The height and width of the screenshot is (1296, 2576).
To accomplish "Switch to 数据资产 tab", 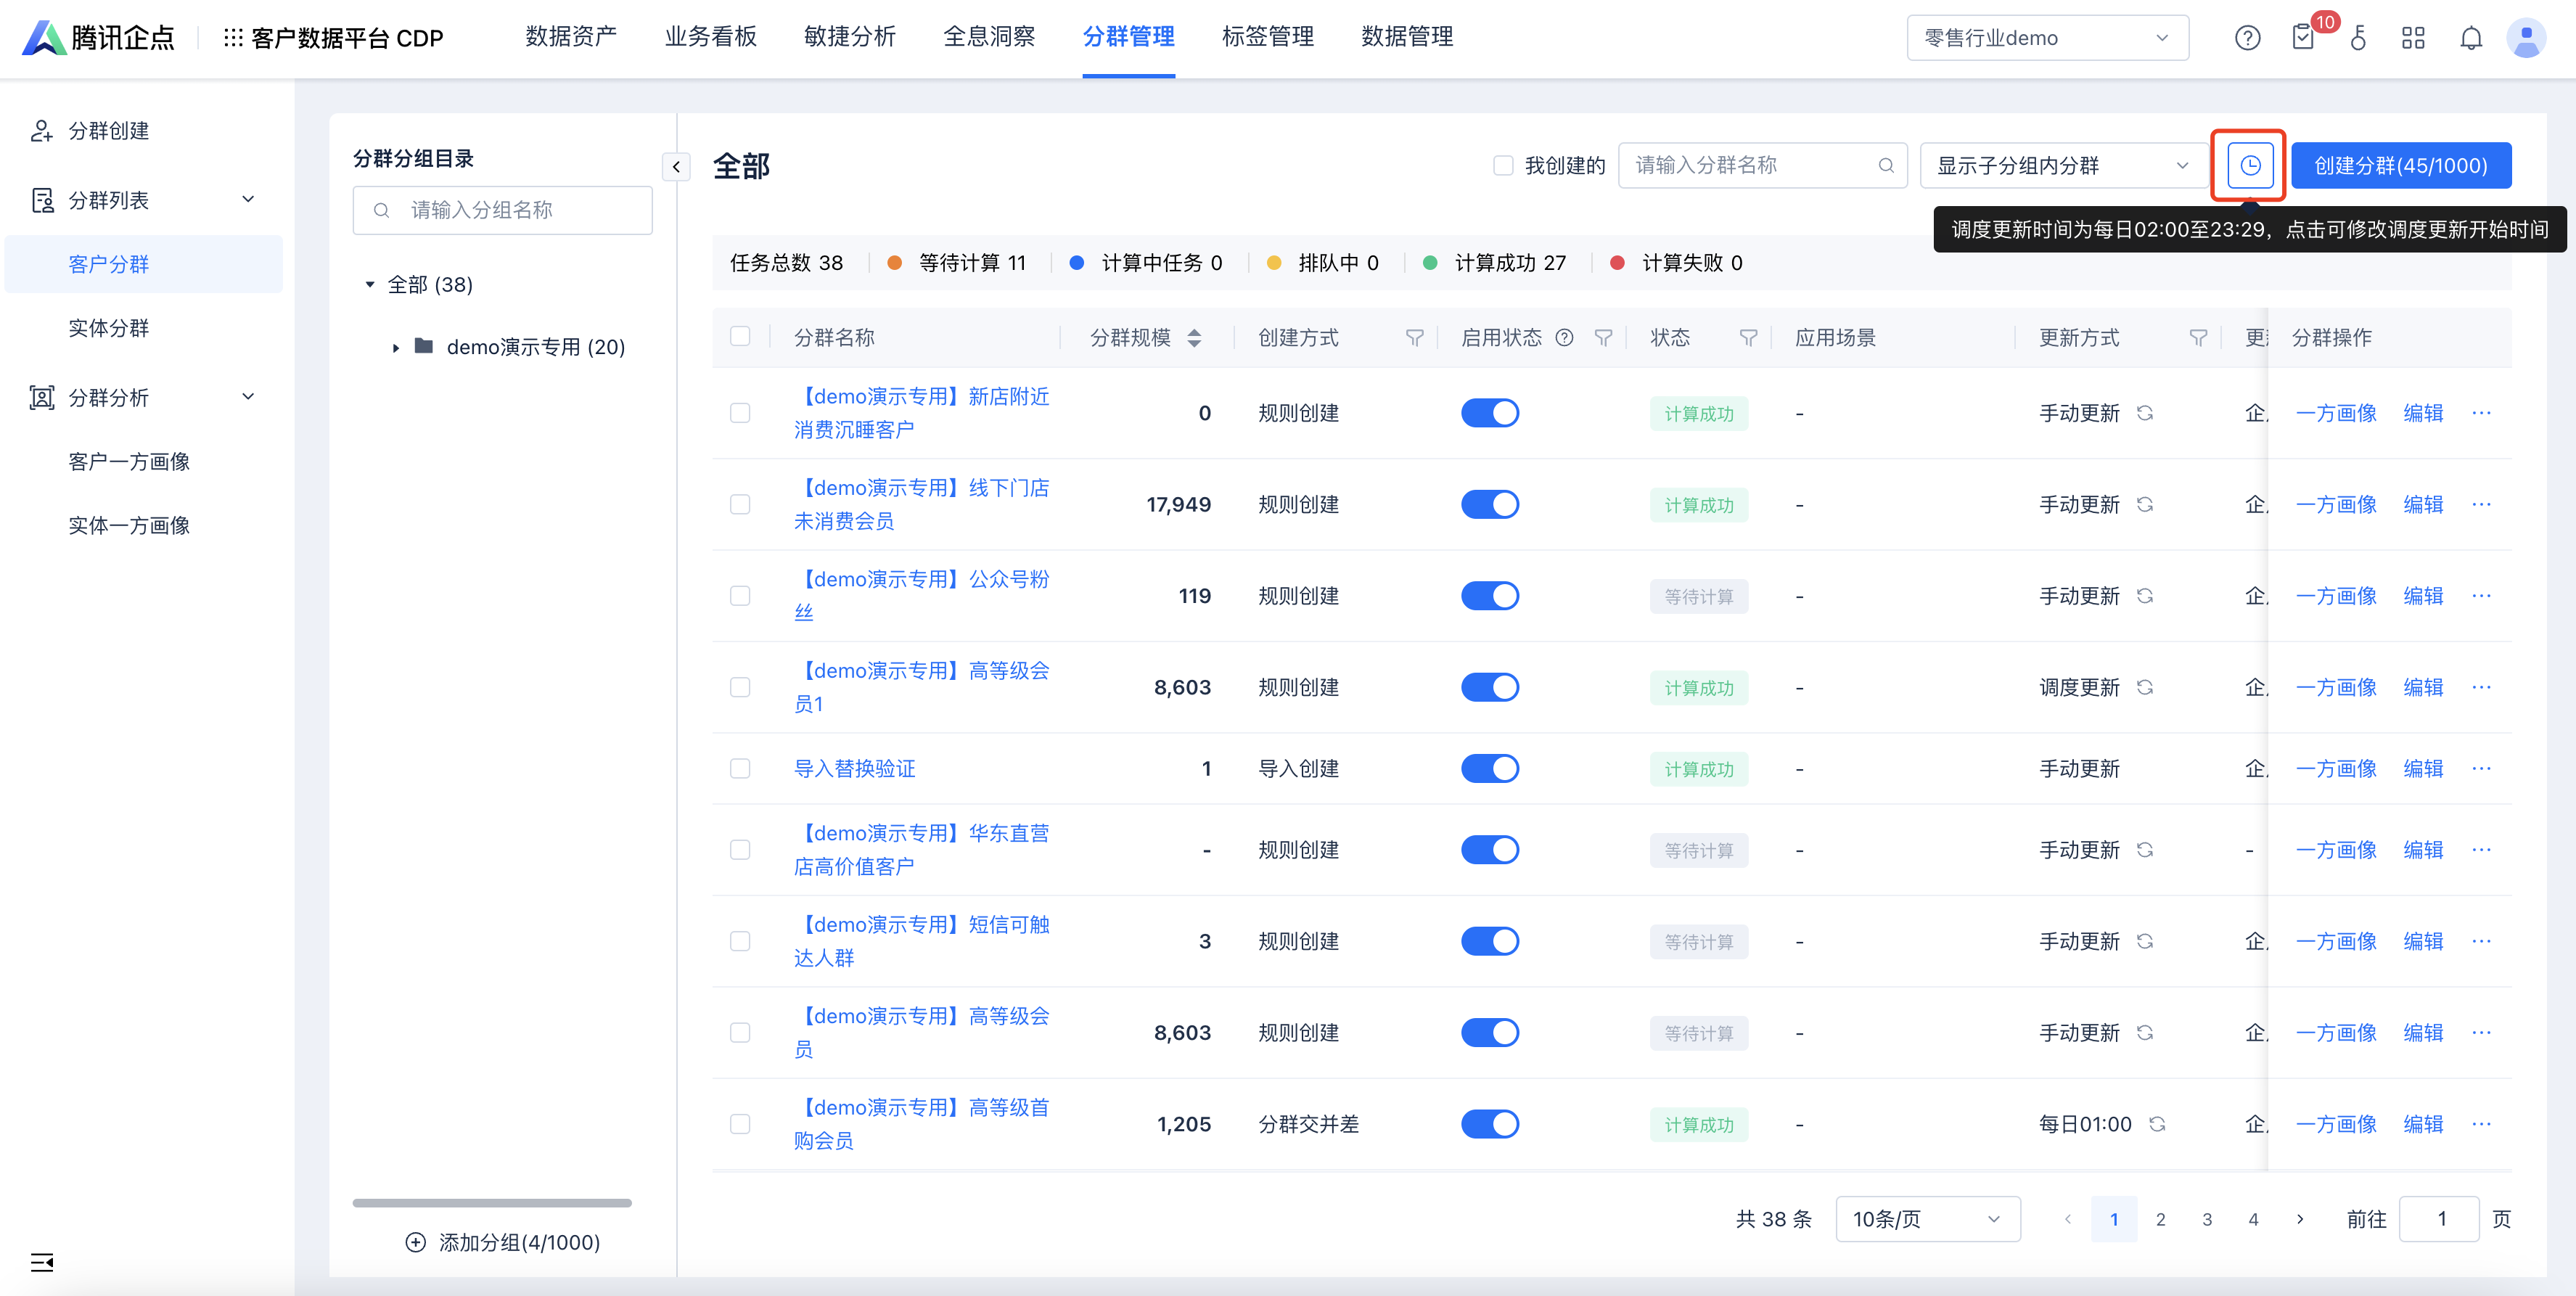I will point(571,37).
